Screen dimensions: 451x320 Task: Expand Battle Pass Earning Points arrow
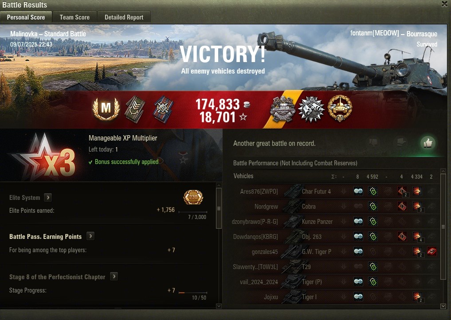[90, 236]
